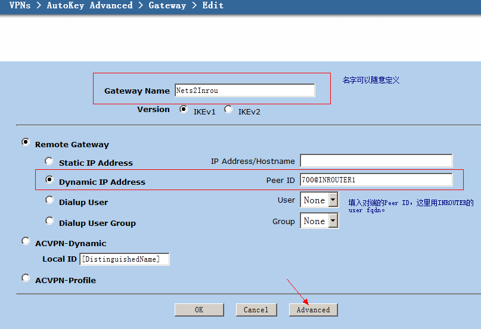
Task: Enable the ACVPN-Dynamic option
Action: (26, 241)
